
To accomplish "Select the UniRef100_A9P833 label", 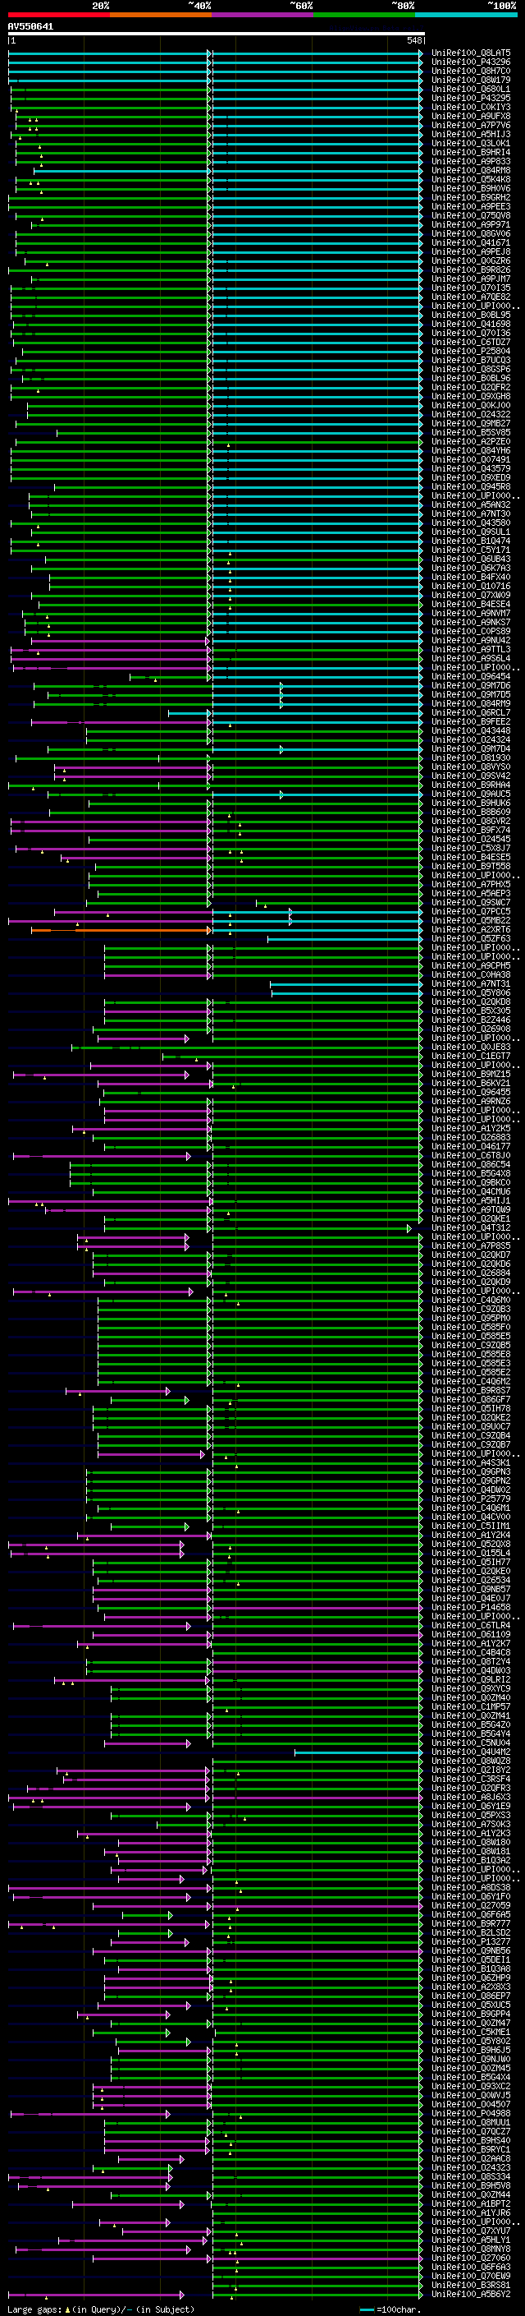I will point(471,162).
